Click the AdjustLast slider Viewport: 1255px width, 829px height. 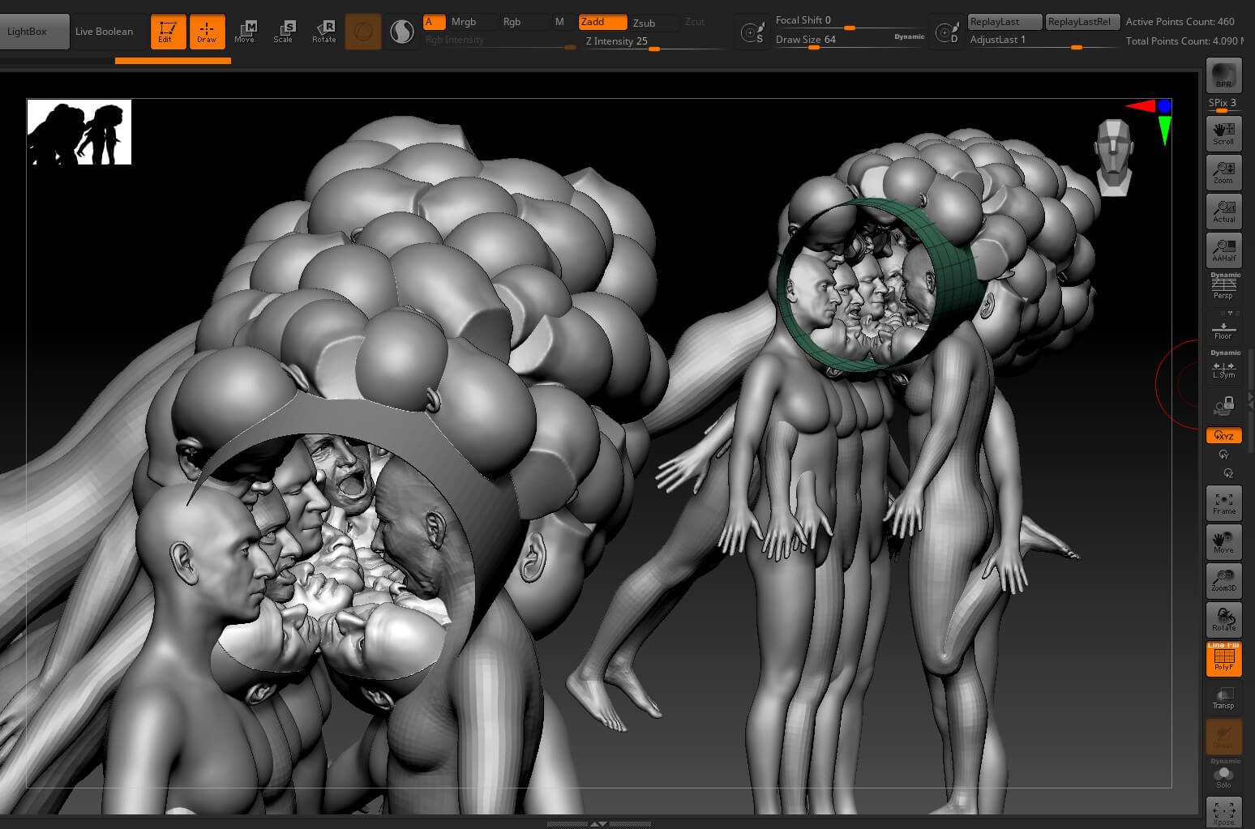1043,40
